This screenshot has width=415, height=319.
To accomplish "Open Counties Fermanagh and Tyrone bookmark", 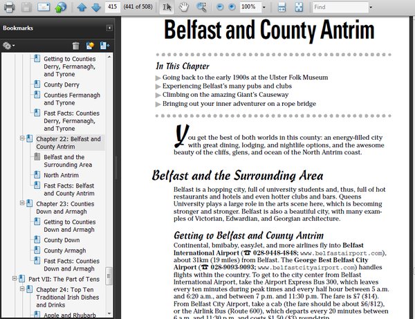I will pyautogui.click(x=72, y=99).
